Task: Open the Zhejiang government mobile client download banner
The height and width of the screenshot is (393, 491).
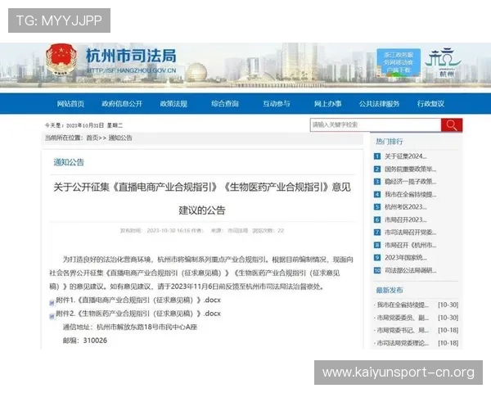Action: pyautogui.click(x=399, y=62)
